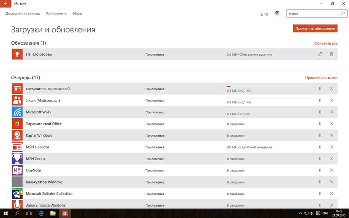Pause the соединитель приложений download
The height and width of the screenshot is (218, 349).
coord(320,89)
